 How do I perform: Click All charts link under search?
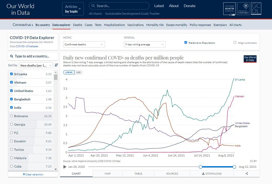95,14
